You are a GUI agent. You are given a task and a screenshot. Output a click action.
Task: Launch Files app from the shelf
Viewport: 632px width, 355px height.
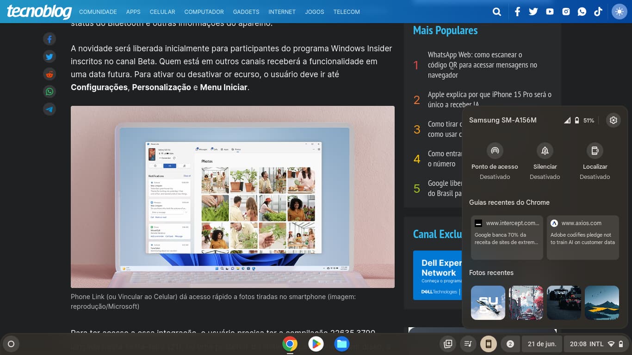click(342, 344)
